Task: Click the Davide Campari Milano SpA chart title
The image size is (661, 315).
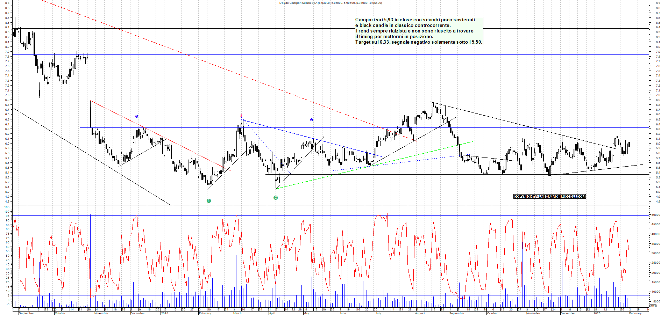Action: coord(330,3)
